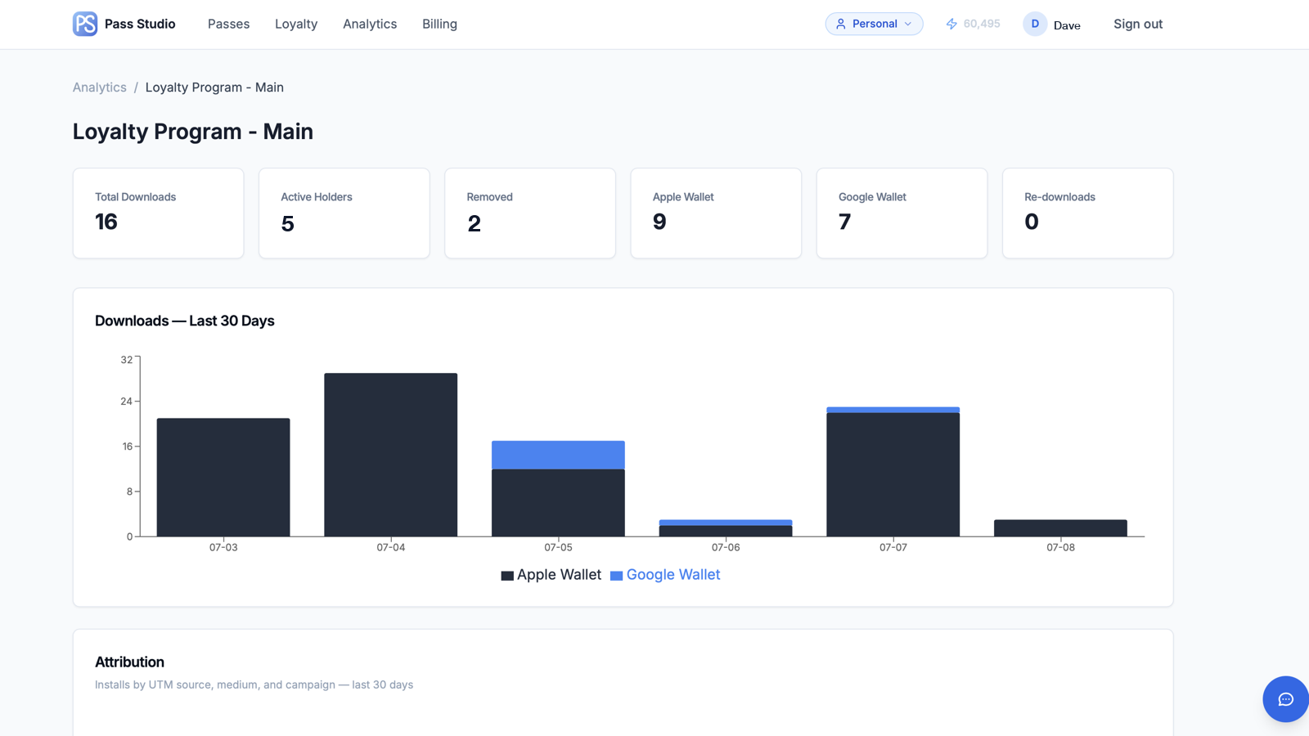The height and width of the screenshot is (736, 1309).
Task: Click Dave's avatar circle
Action: pos(1035,24)
